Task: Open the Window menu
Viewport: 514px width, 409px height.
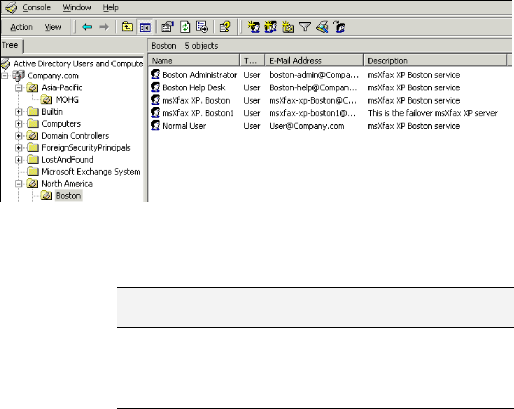Action: 77,7
